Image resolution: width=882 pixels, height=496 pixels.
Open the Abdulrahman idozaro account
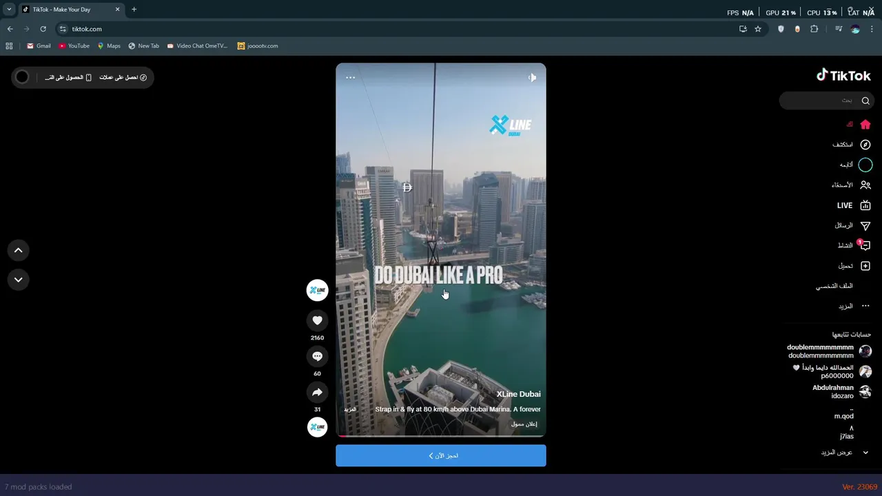click(842, 392)
